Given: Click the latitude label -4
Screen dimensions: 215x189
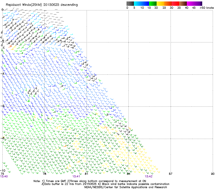Looking at the screenshot, I should point(2,74).
